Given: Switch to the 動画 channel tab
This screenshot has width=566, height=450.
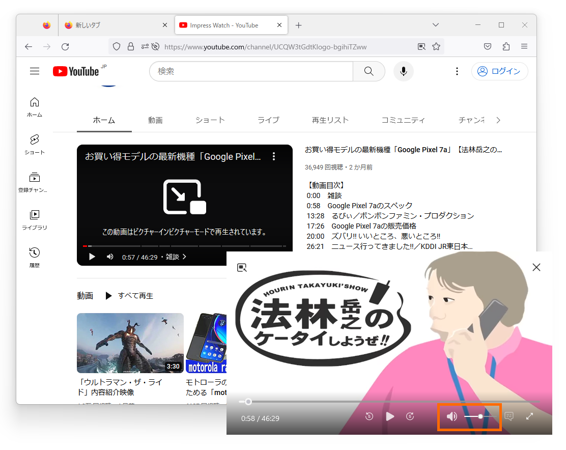Looking at the screenshot, I should point(155,120).
